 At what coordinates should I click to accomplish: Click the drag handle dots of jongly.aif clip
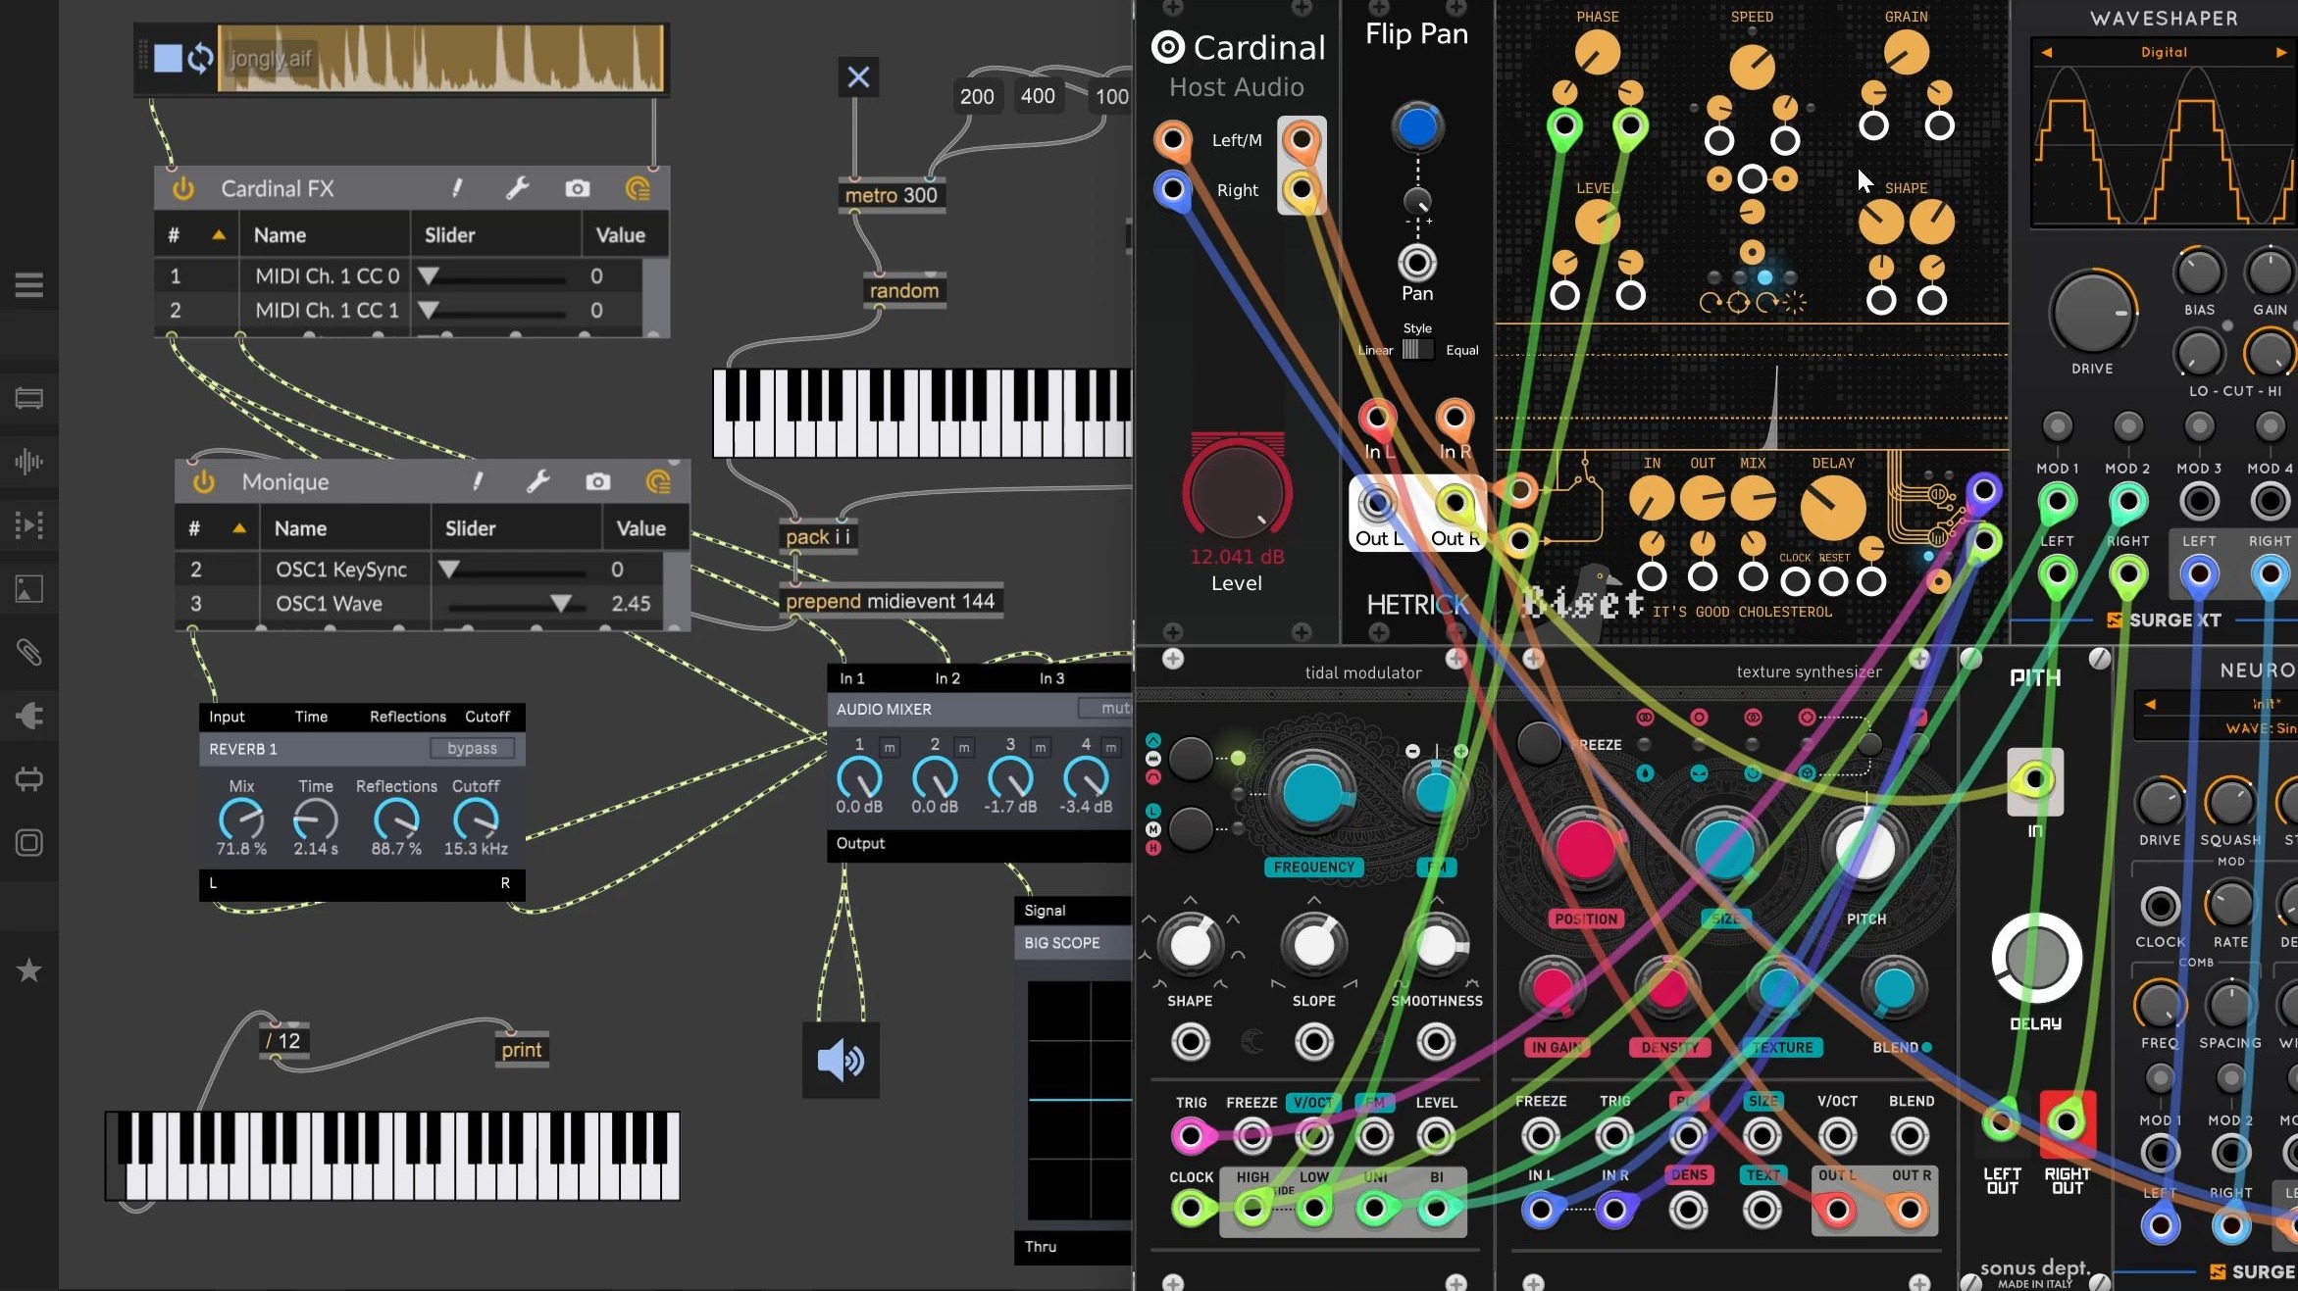pos(143,55)
